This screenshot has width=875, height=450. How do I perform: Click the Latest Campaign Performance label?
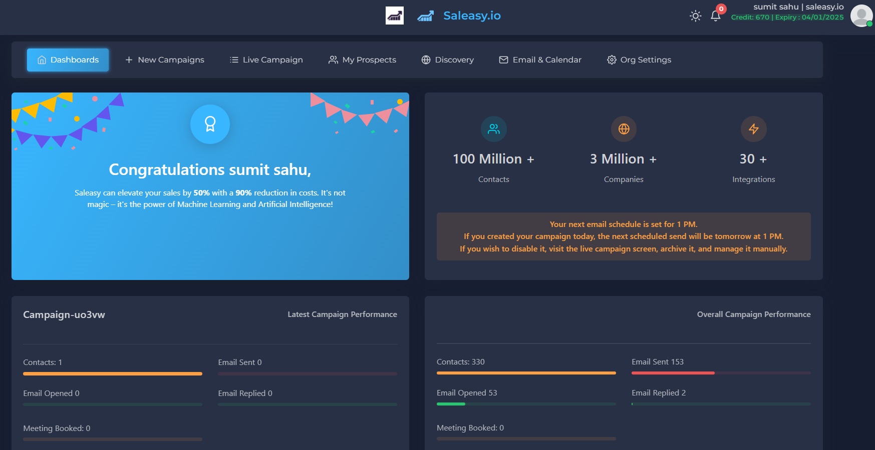[x=342, y=314]
